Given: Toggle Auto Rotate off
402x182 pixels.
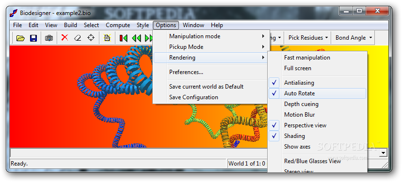Looking at the screenshot, I should (x=318, y=93).
